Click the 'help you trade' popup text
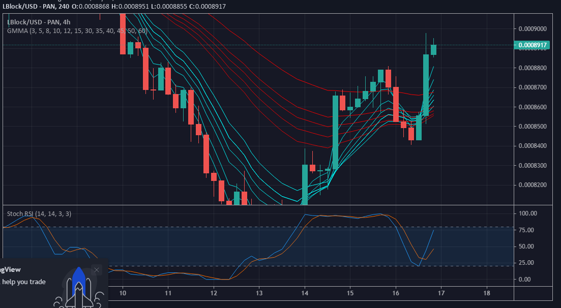The height and width of the screenshot is (308, 561). [23, 282]
